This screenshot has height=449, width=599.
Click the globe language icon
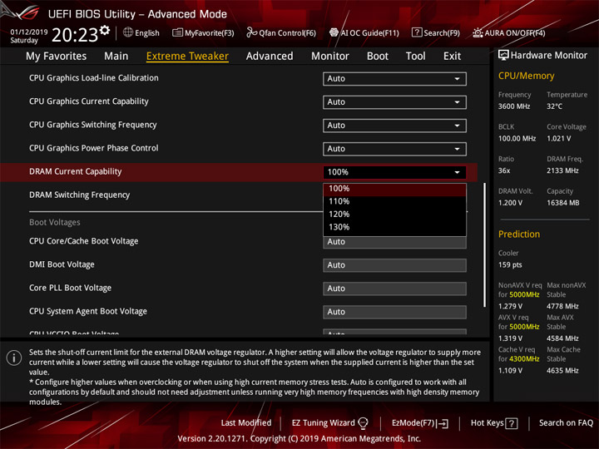[x=128, y=32]
